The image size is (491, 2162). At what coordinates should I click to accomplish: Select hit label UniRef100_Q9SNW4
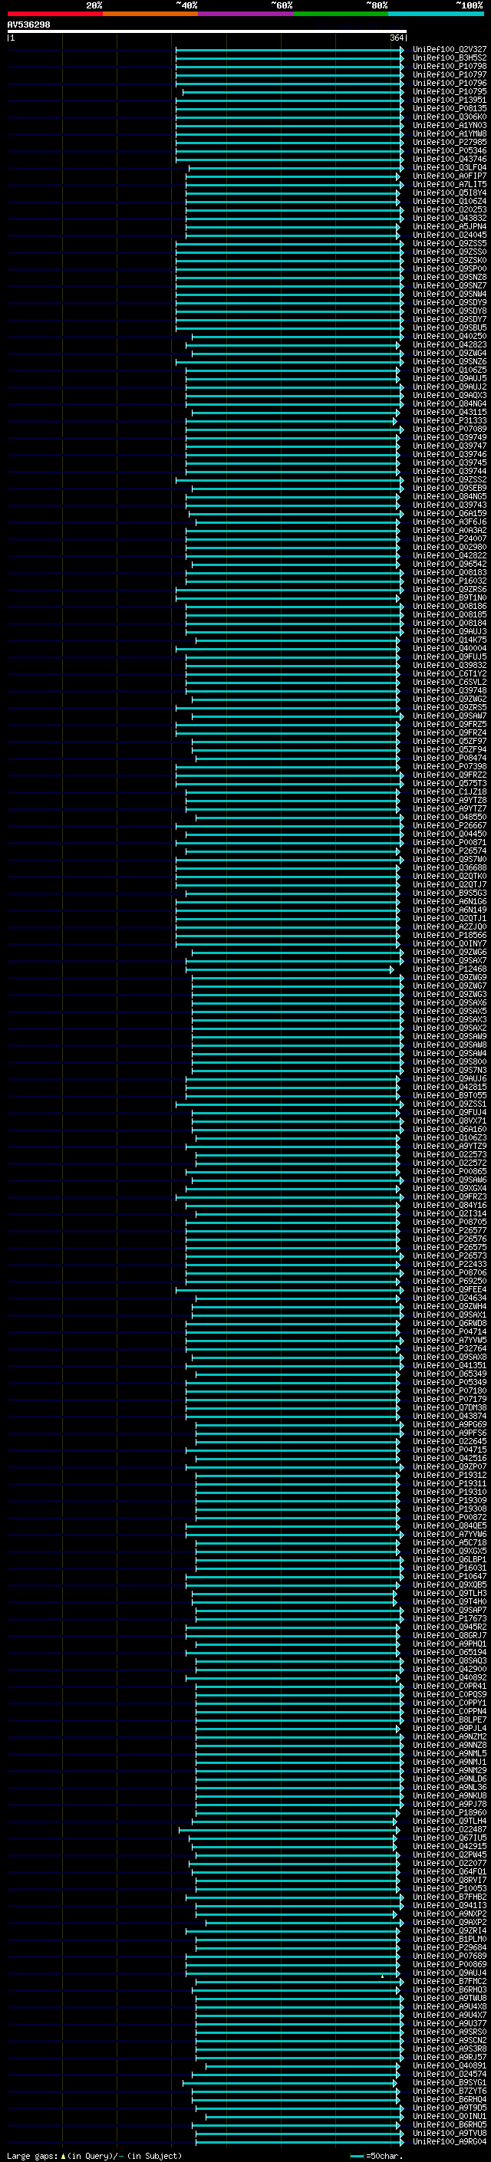coord(450,294)
